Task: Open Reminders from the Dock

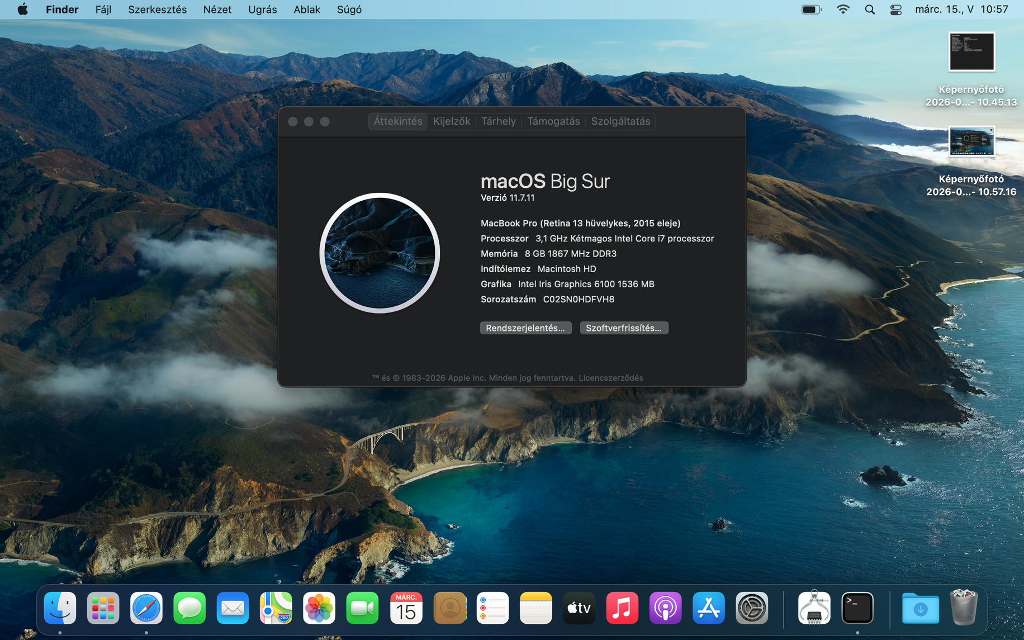Action: pos(492,608)
